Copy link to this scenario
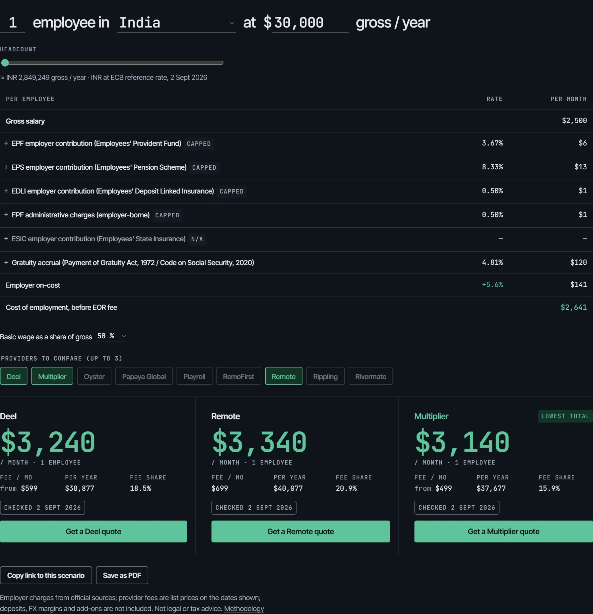The image size is (593, 614). pos(46,575)
